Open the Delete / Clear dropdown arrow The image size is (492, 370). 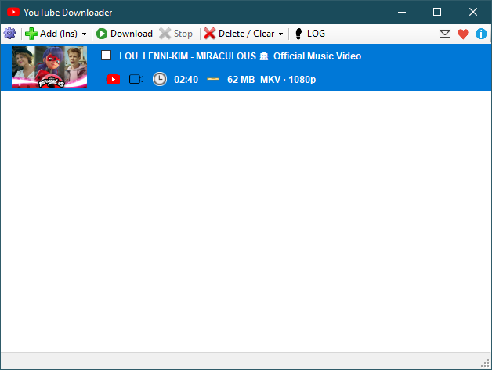pyautogui.click(x=280, y=34)
